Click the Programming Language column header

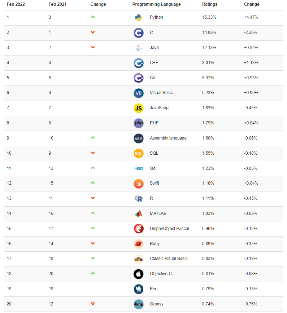(156, 4)
